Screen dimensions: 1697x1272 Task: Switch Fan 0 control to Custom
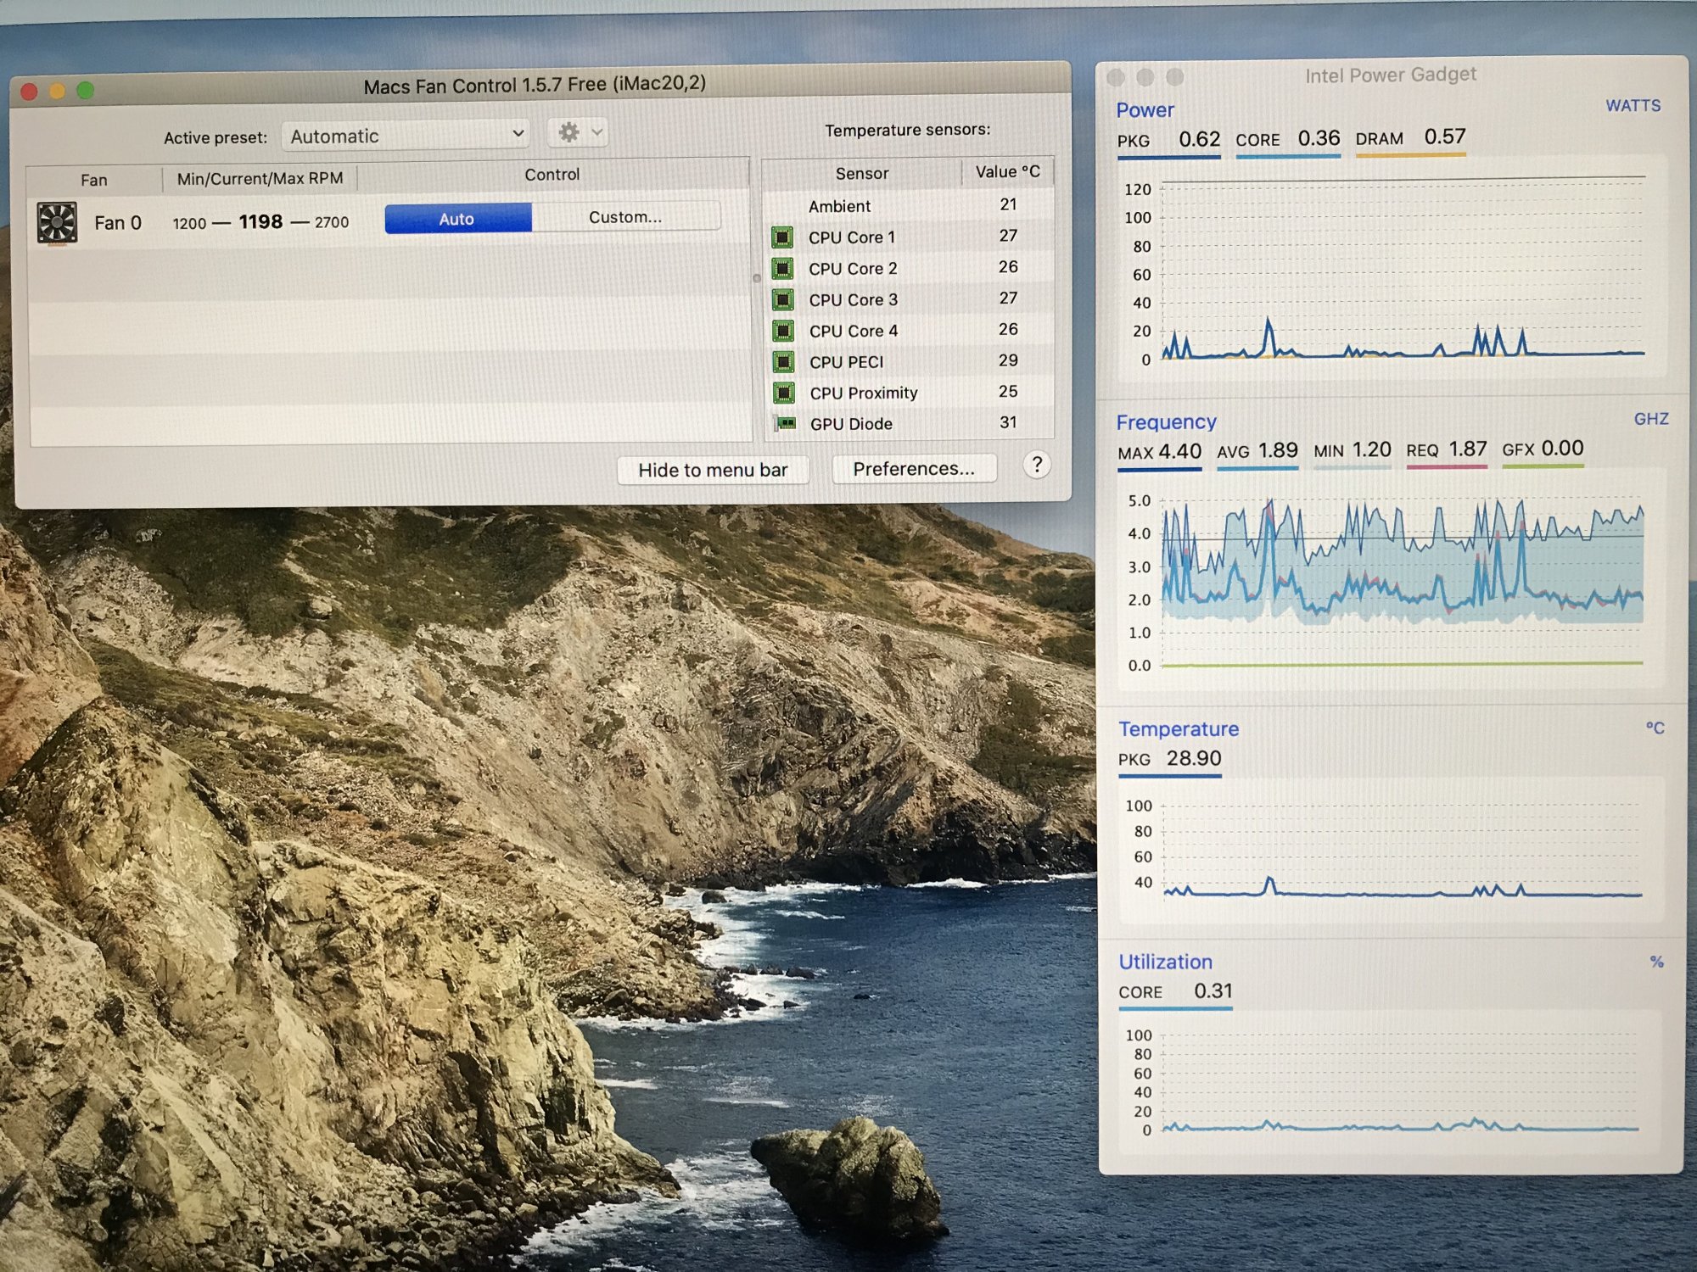coord(625,217)
